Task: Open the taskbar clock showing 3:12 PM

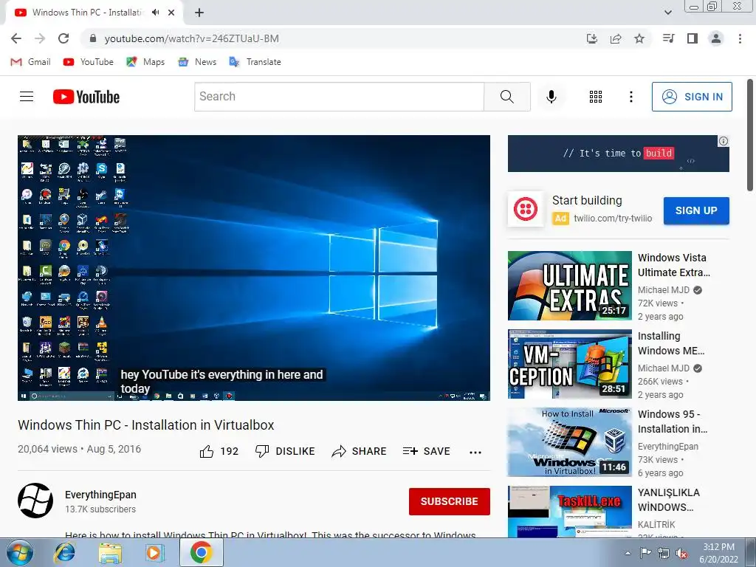Action: [718, 553]
